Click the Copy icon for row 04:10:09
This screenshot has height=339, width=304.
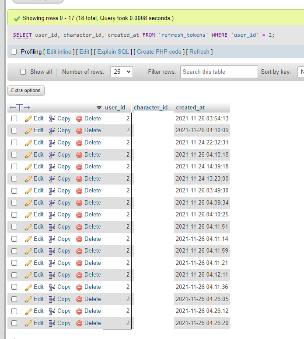tap(52, 130)
